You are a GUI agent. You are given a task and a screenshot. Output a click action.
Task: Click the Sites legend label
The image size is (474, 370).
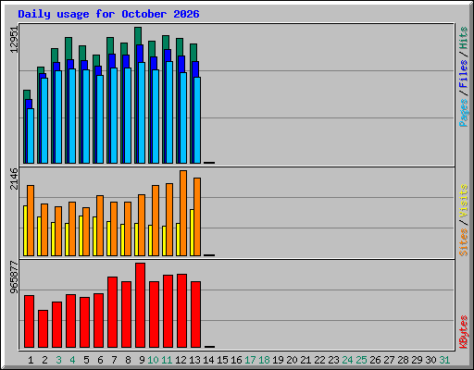click(464, 242)
